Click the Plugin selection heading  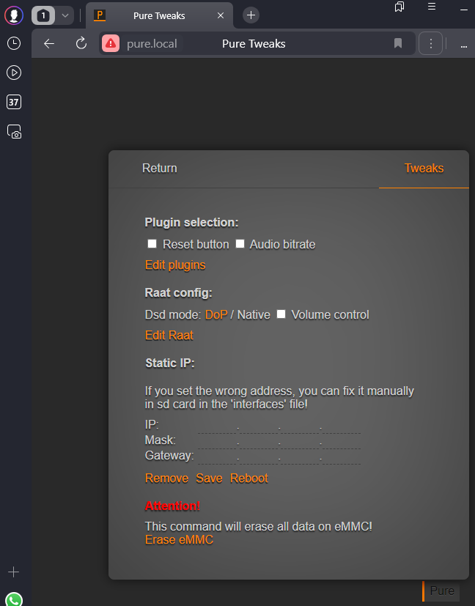point(192,223)
